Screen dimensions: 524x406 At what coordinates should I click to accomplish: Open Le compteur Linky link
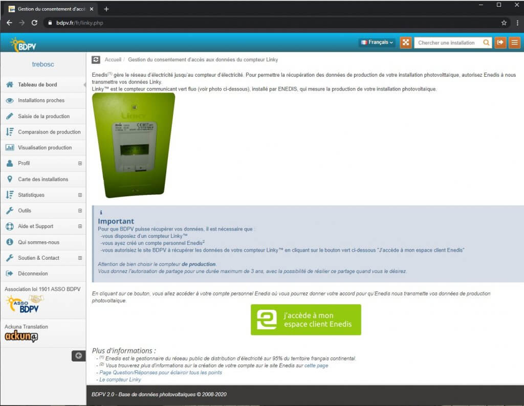pos(120,379)
